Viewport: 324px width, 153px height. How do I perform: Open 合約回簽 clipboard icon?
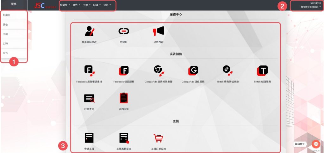click(124, 98)
